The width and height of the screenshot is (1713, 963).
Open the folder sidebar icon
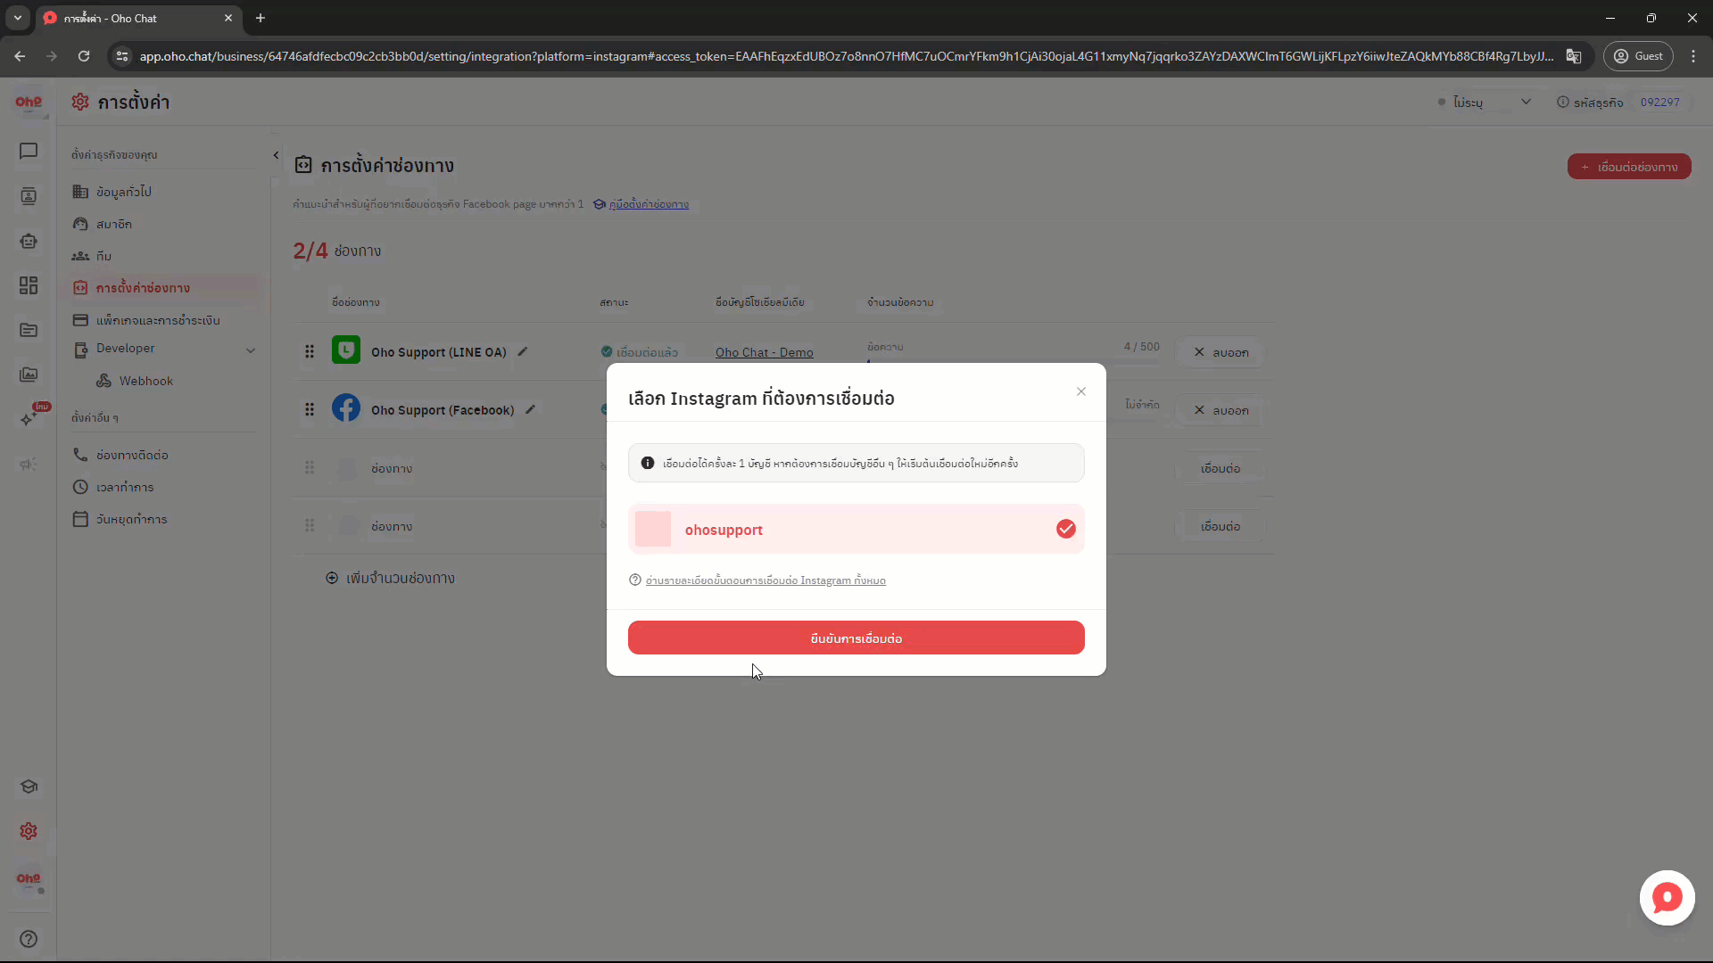(x=29, y=330)
